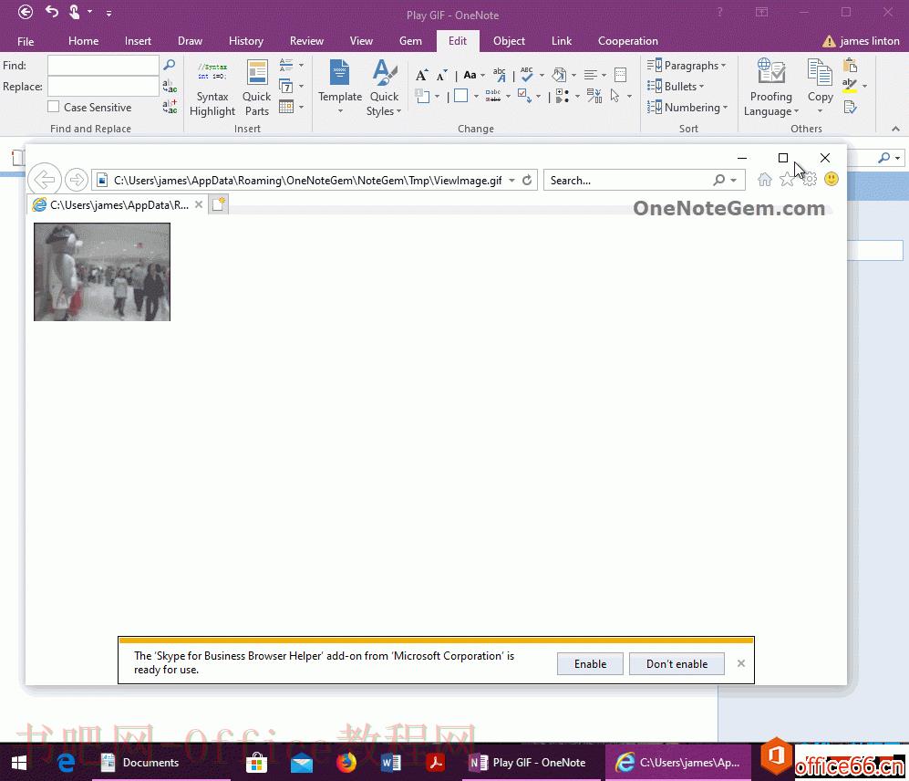The height and width of the screenshot is (781, 909).
Task: Open browser search provider dropdown
Action: tap(733, 180)
